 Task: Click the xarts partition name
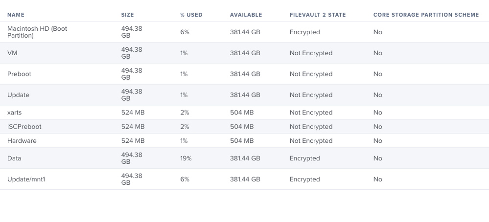14,112
